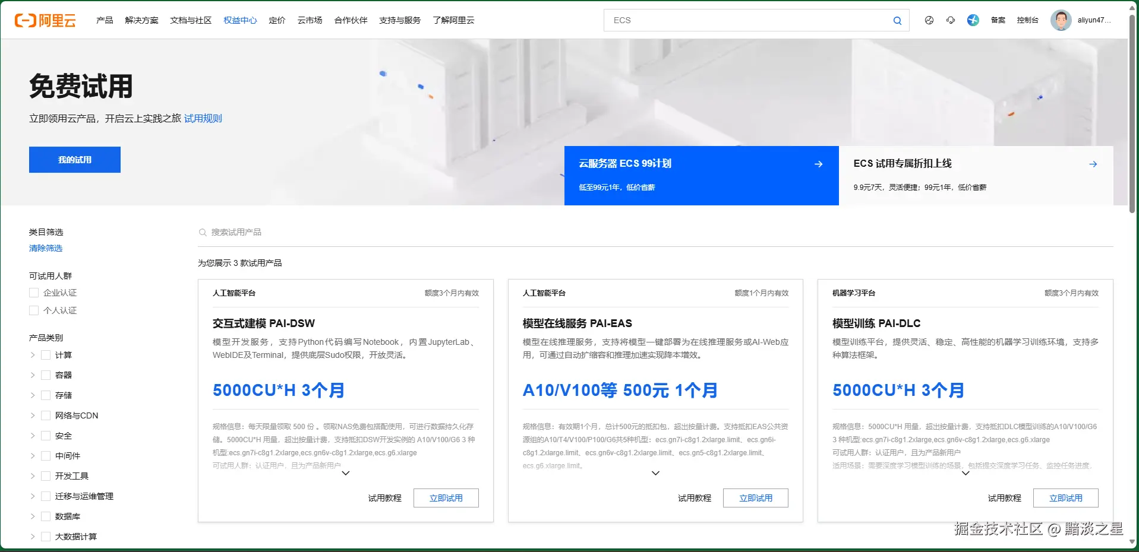Click the Alibaba Cloud logo
The width and height of the screenshot is (1139, 552).
click(45, 21)
